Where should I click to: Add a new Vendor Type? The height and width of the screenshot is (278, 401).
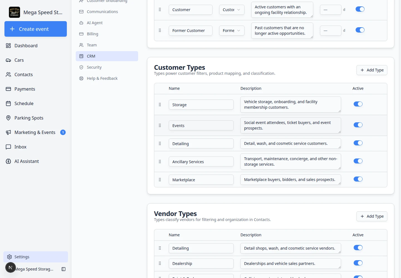(372, 216)
